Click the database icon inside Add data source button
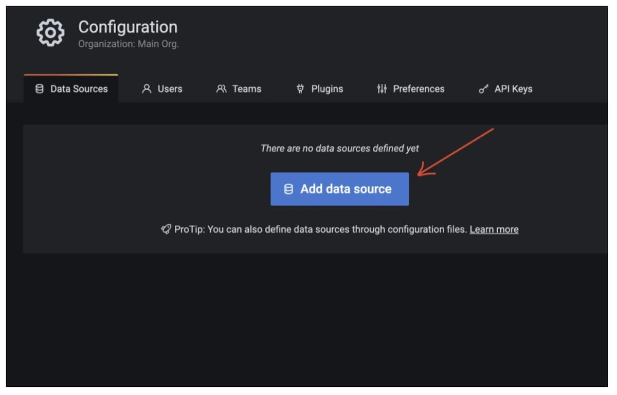Viewport: 617px width, 395px height. tap(288, 189)
